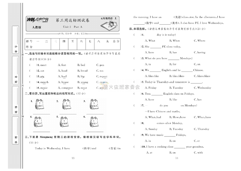The width and height of the screenshot is (241, 171).
Task: Click the 得分 row label in score table
Action: coord(29,47)
